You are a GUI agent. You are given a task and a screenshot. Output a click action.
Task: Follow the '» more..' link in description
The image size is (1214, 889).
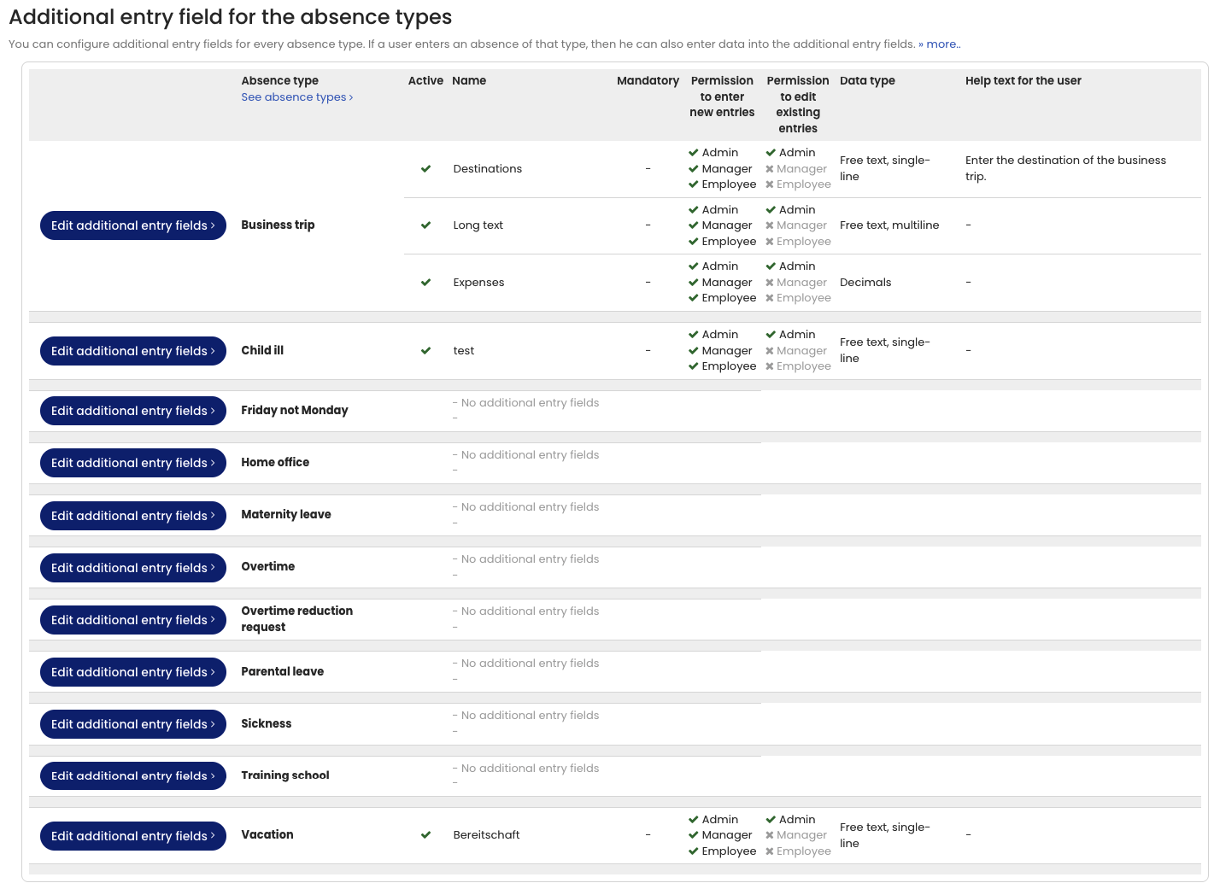pos(939,44)
